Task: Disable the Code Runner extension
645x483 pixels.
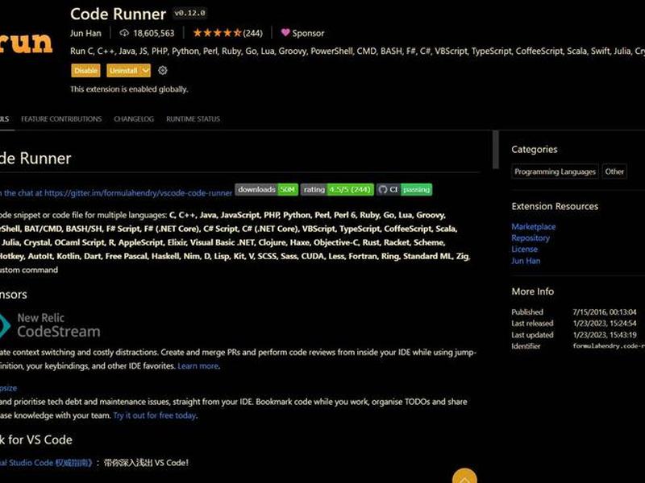Action: coord(85,70)
